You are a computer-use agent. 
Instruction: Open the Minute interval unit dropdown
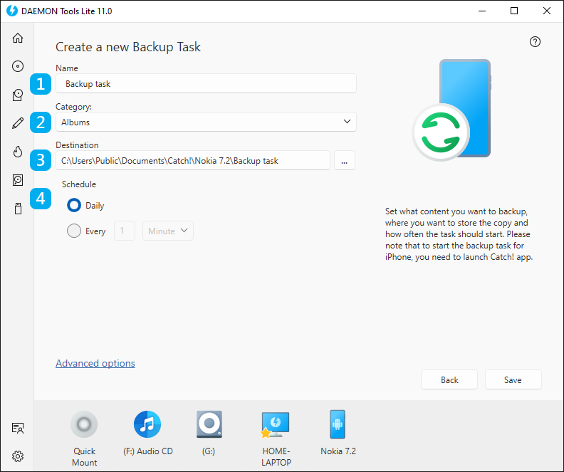[x=168, y=231]
